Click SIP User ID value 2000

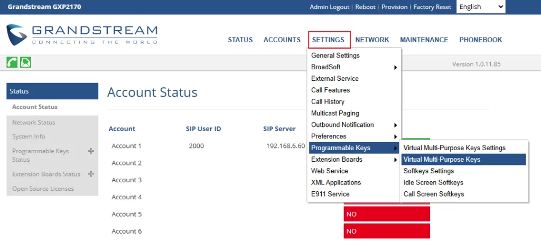pos(197,146)
